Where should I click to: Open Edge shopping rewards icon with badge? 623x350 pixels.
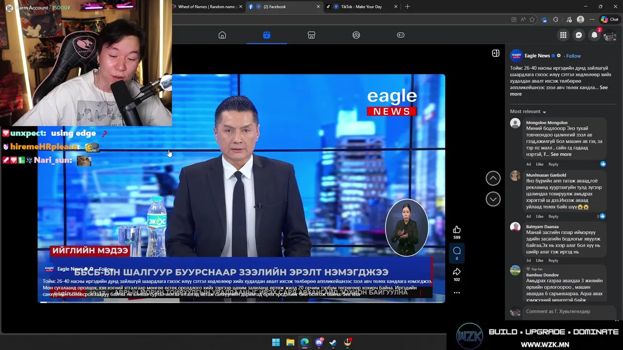point(545,19)
